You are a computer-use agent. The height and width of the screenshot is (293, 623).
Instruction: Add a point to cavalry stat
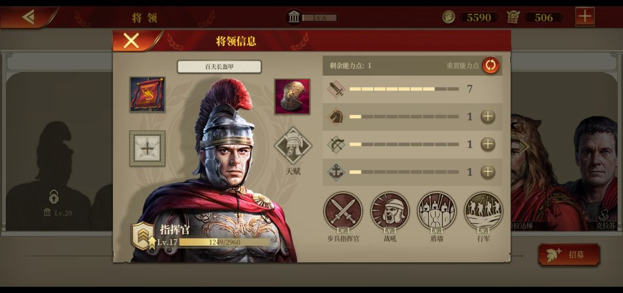click(488, 117)
